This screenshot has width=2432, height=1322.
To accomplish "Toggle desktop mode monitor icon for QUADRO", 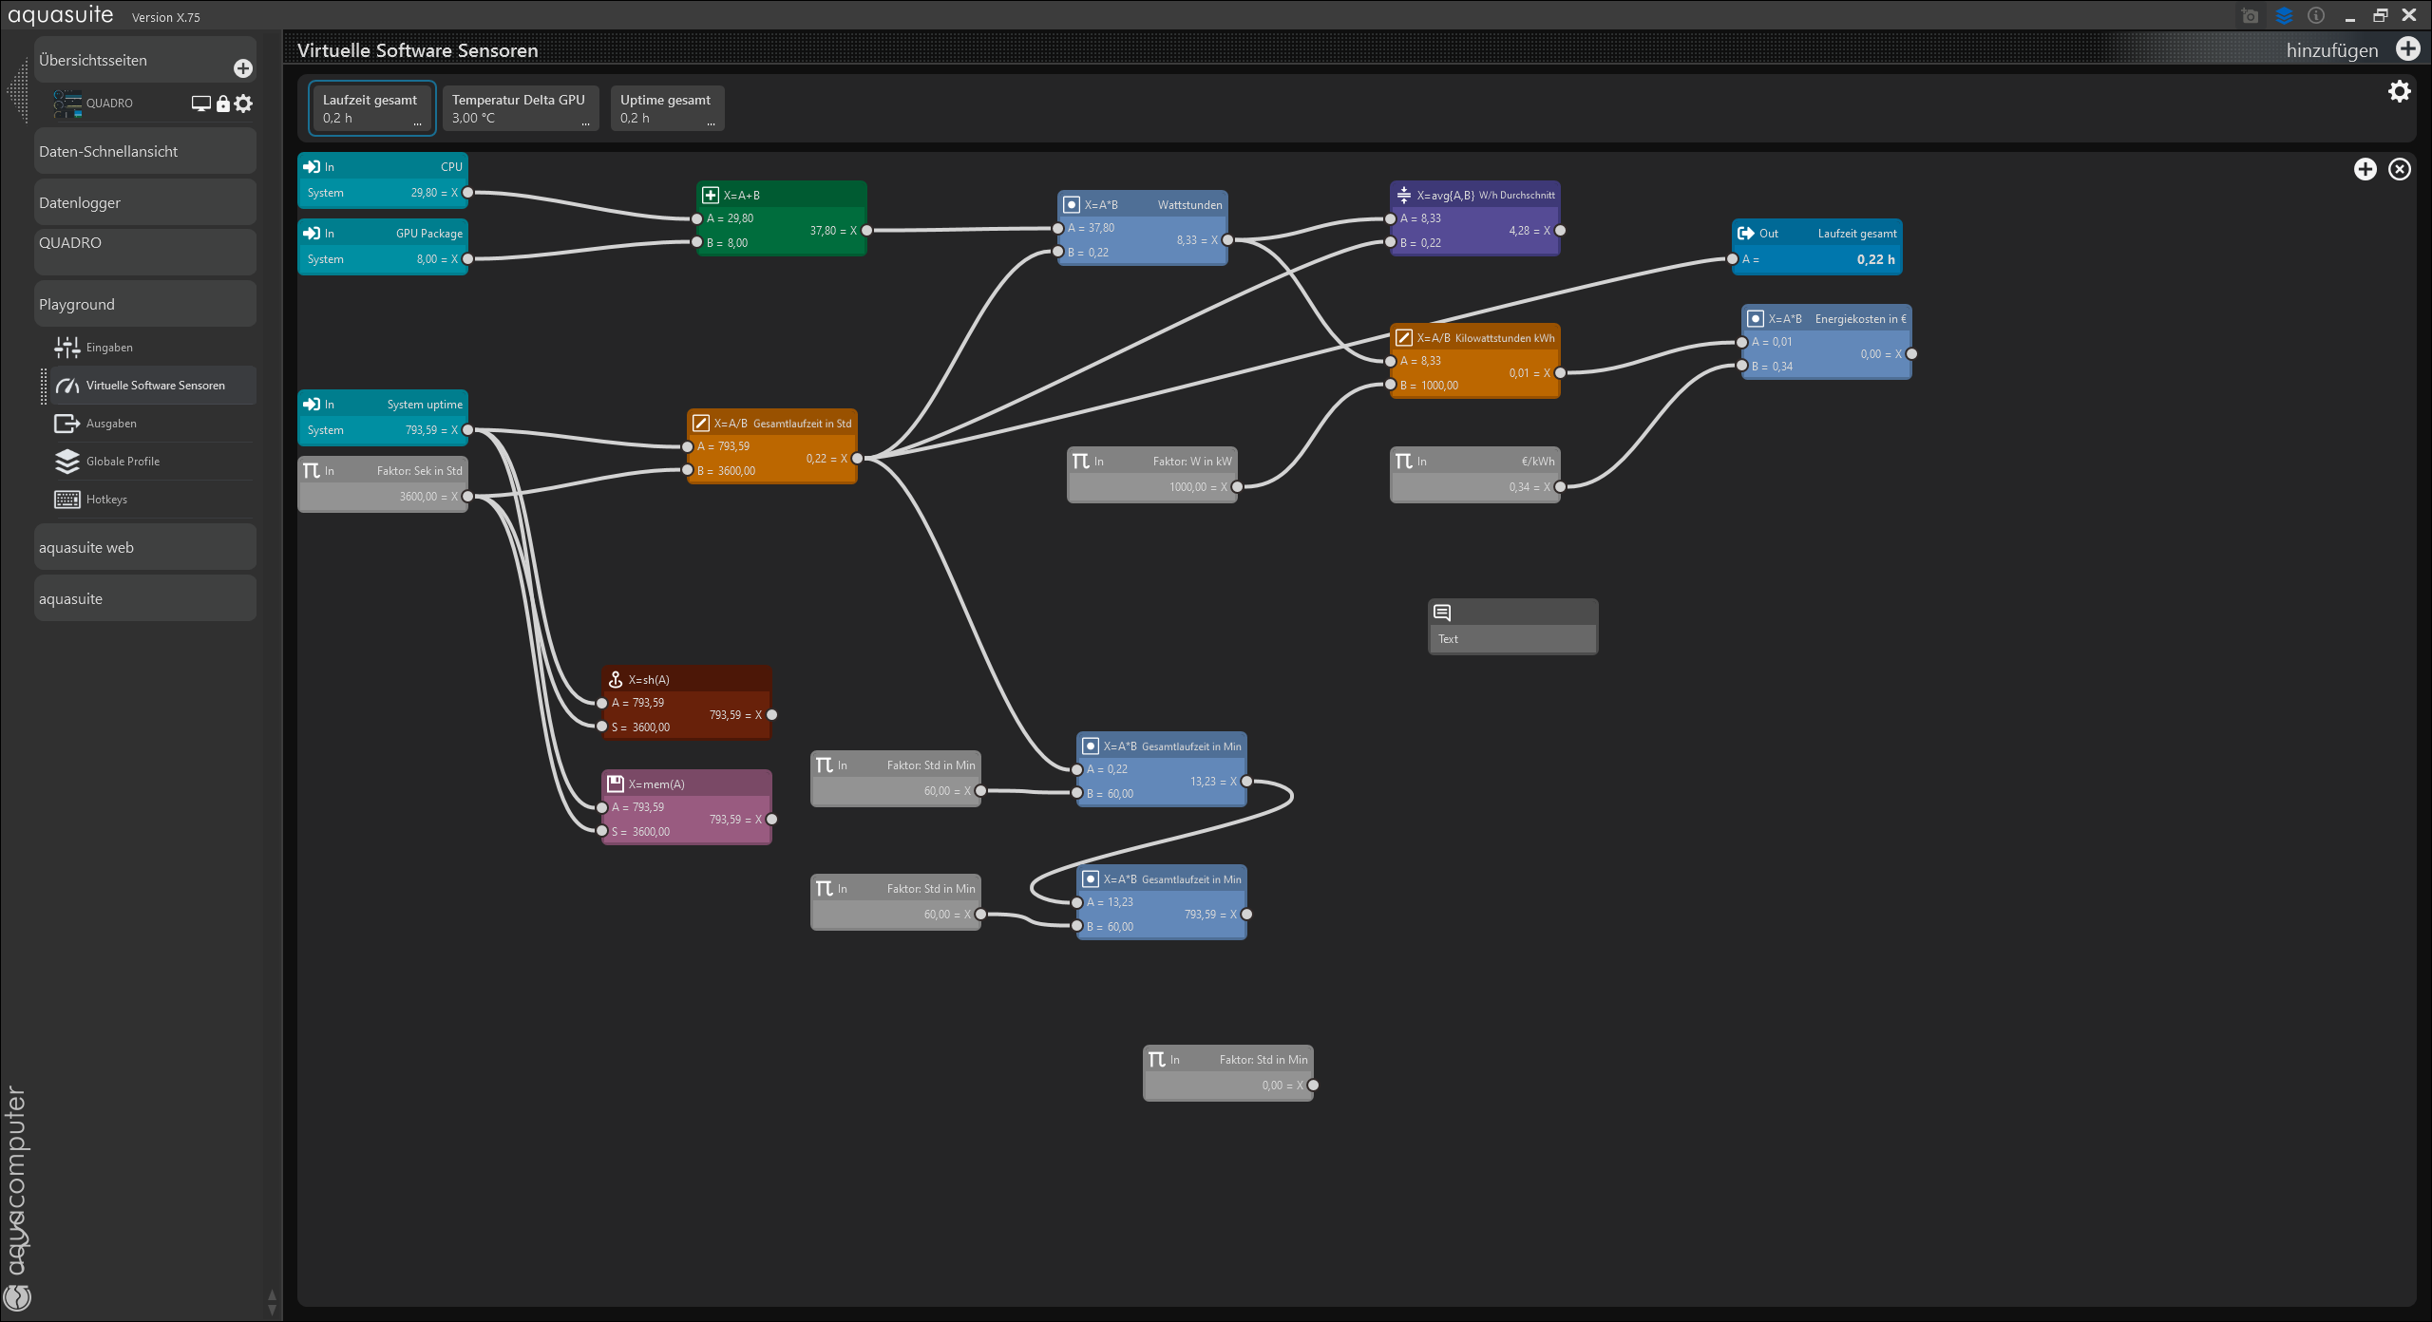I will [x=200, y=104].
